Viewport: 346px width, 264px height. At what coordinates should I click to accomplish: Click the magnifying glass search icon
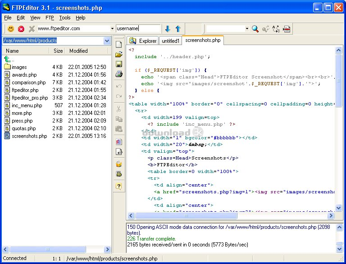pos(255,29)
